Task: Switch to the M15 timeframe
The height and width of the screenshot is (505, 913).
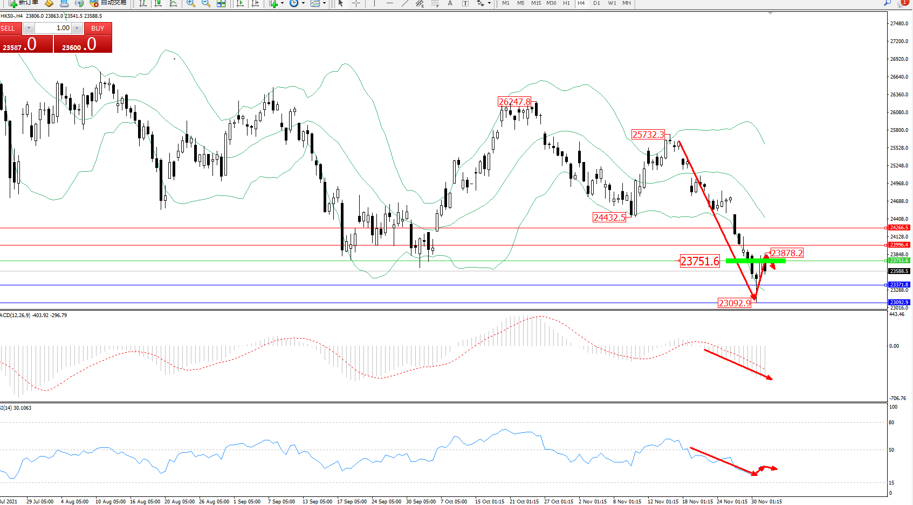Action: pos(536,3)
